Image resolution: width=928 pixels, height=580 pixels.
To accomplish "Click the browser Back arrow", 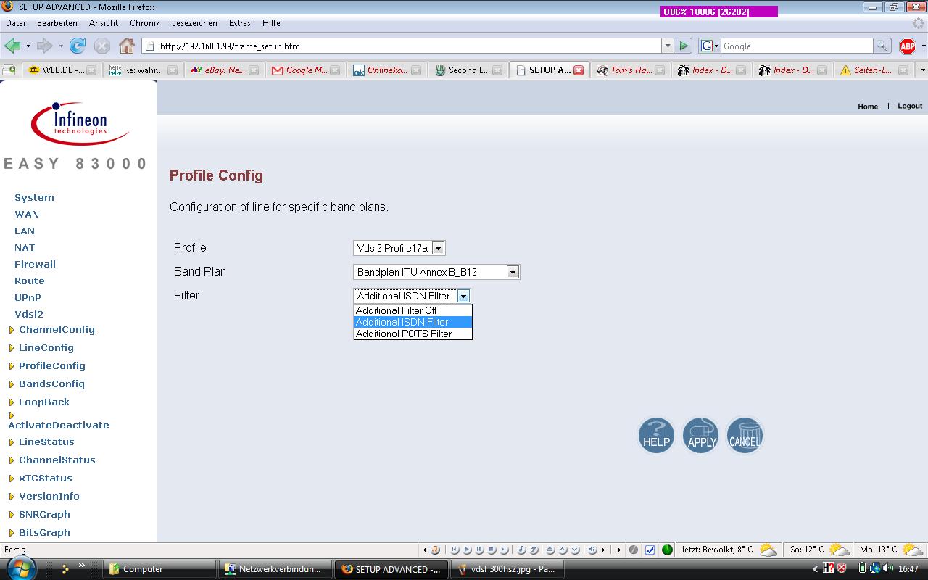I will coord(12,46).
